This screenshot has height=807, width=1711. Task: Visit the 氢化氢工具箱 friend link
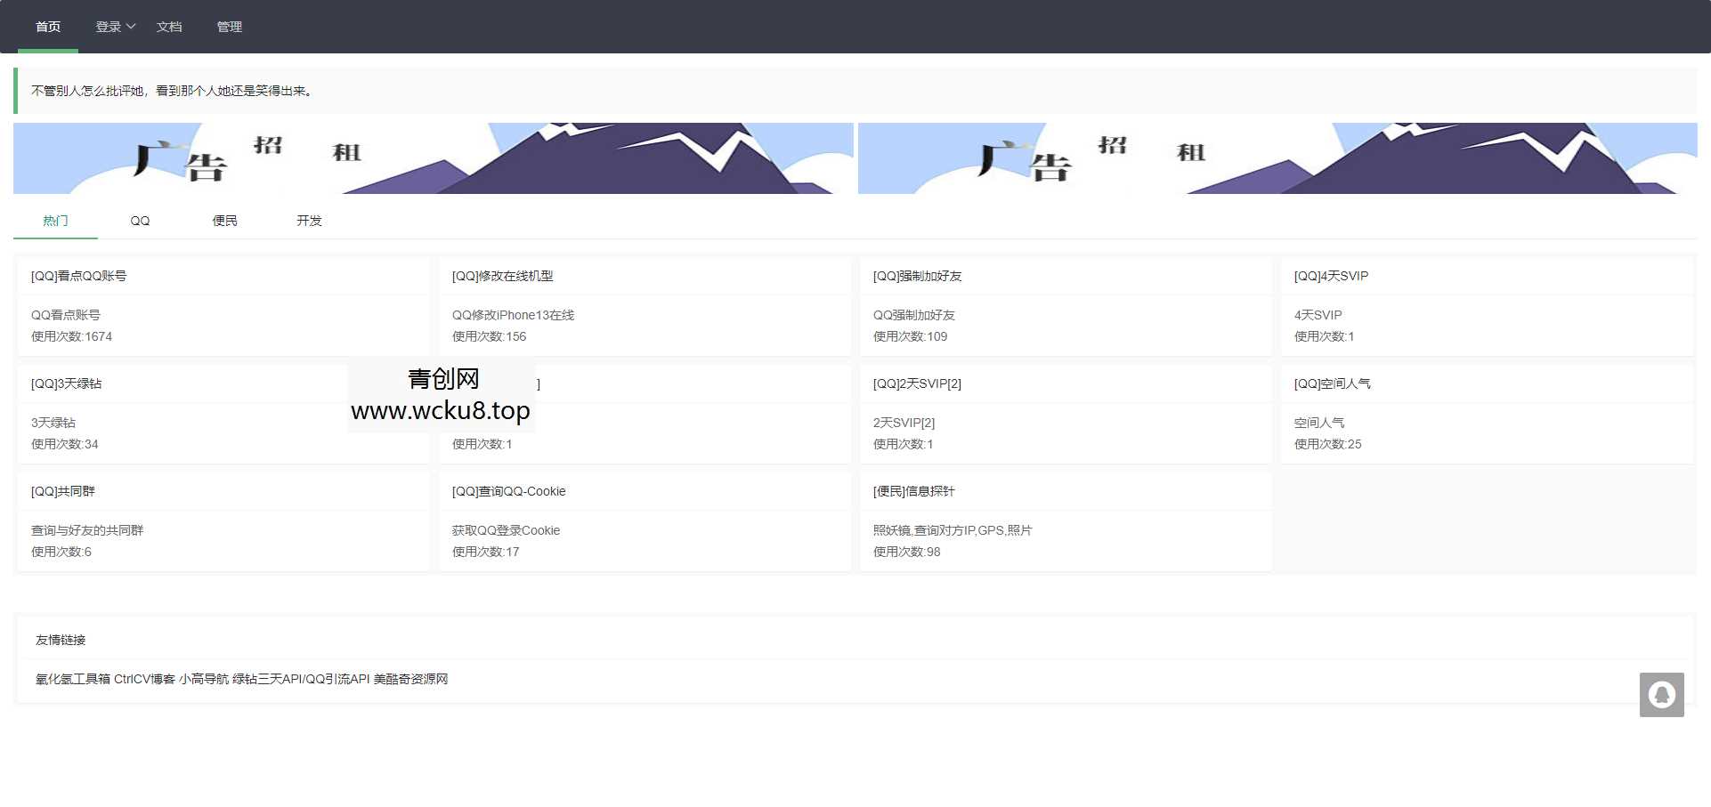point(73,679)
